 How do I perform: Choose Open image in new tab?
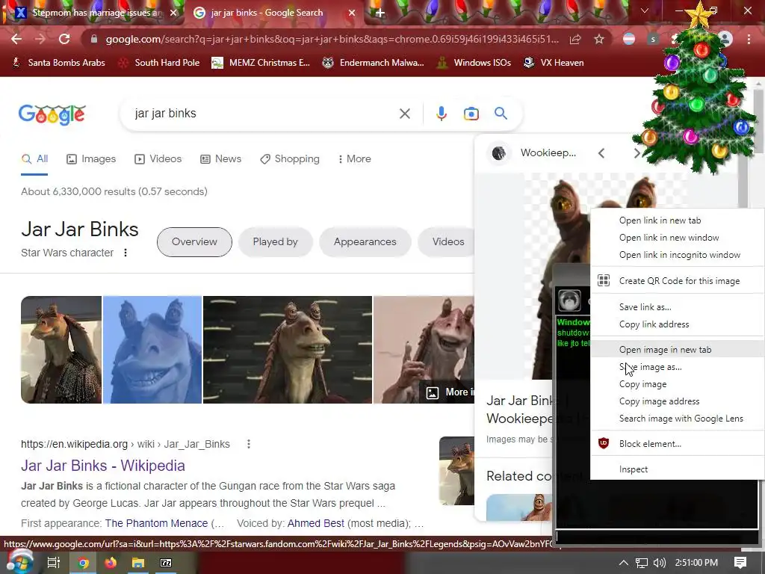pos(677,350)
